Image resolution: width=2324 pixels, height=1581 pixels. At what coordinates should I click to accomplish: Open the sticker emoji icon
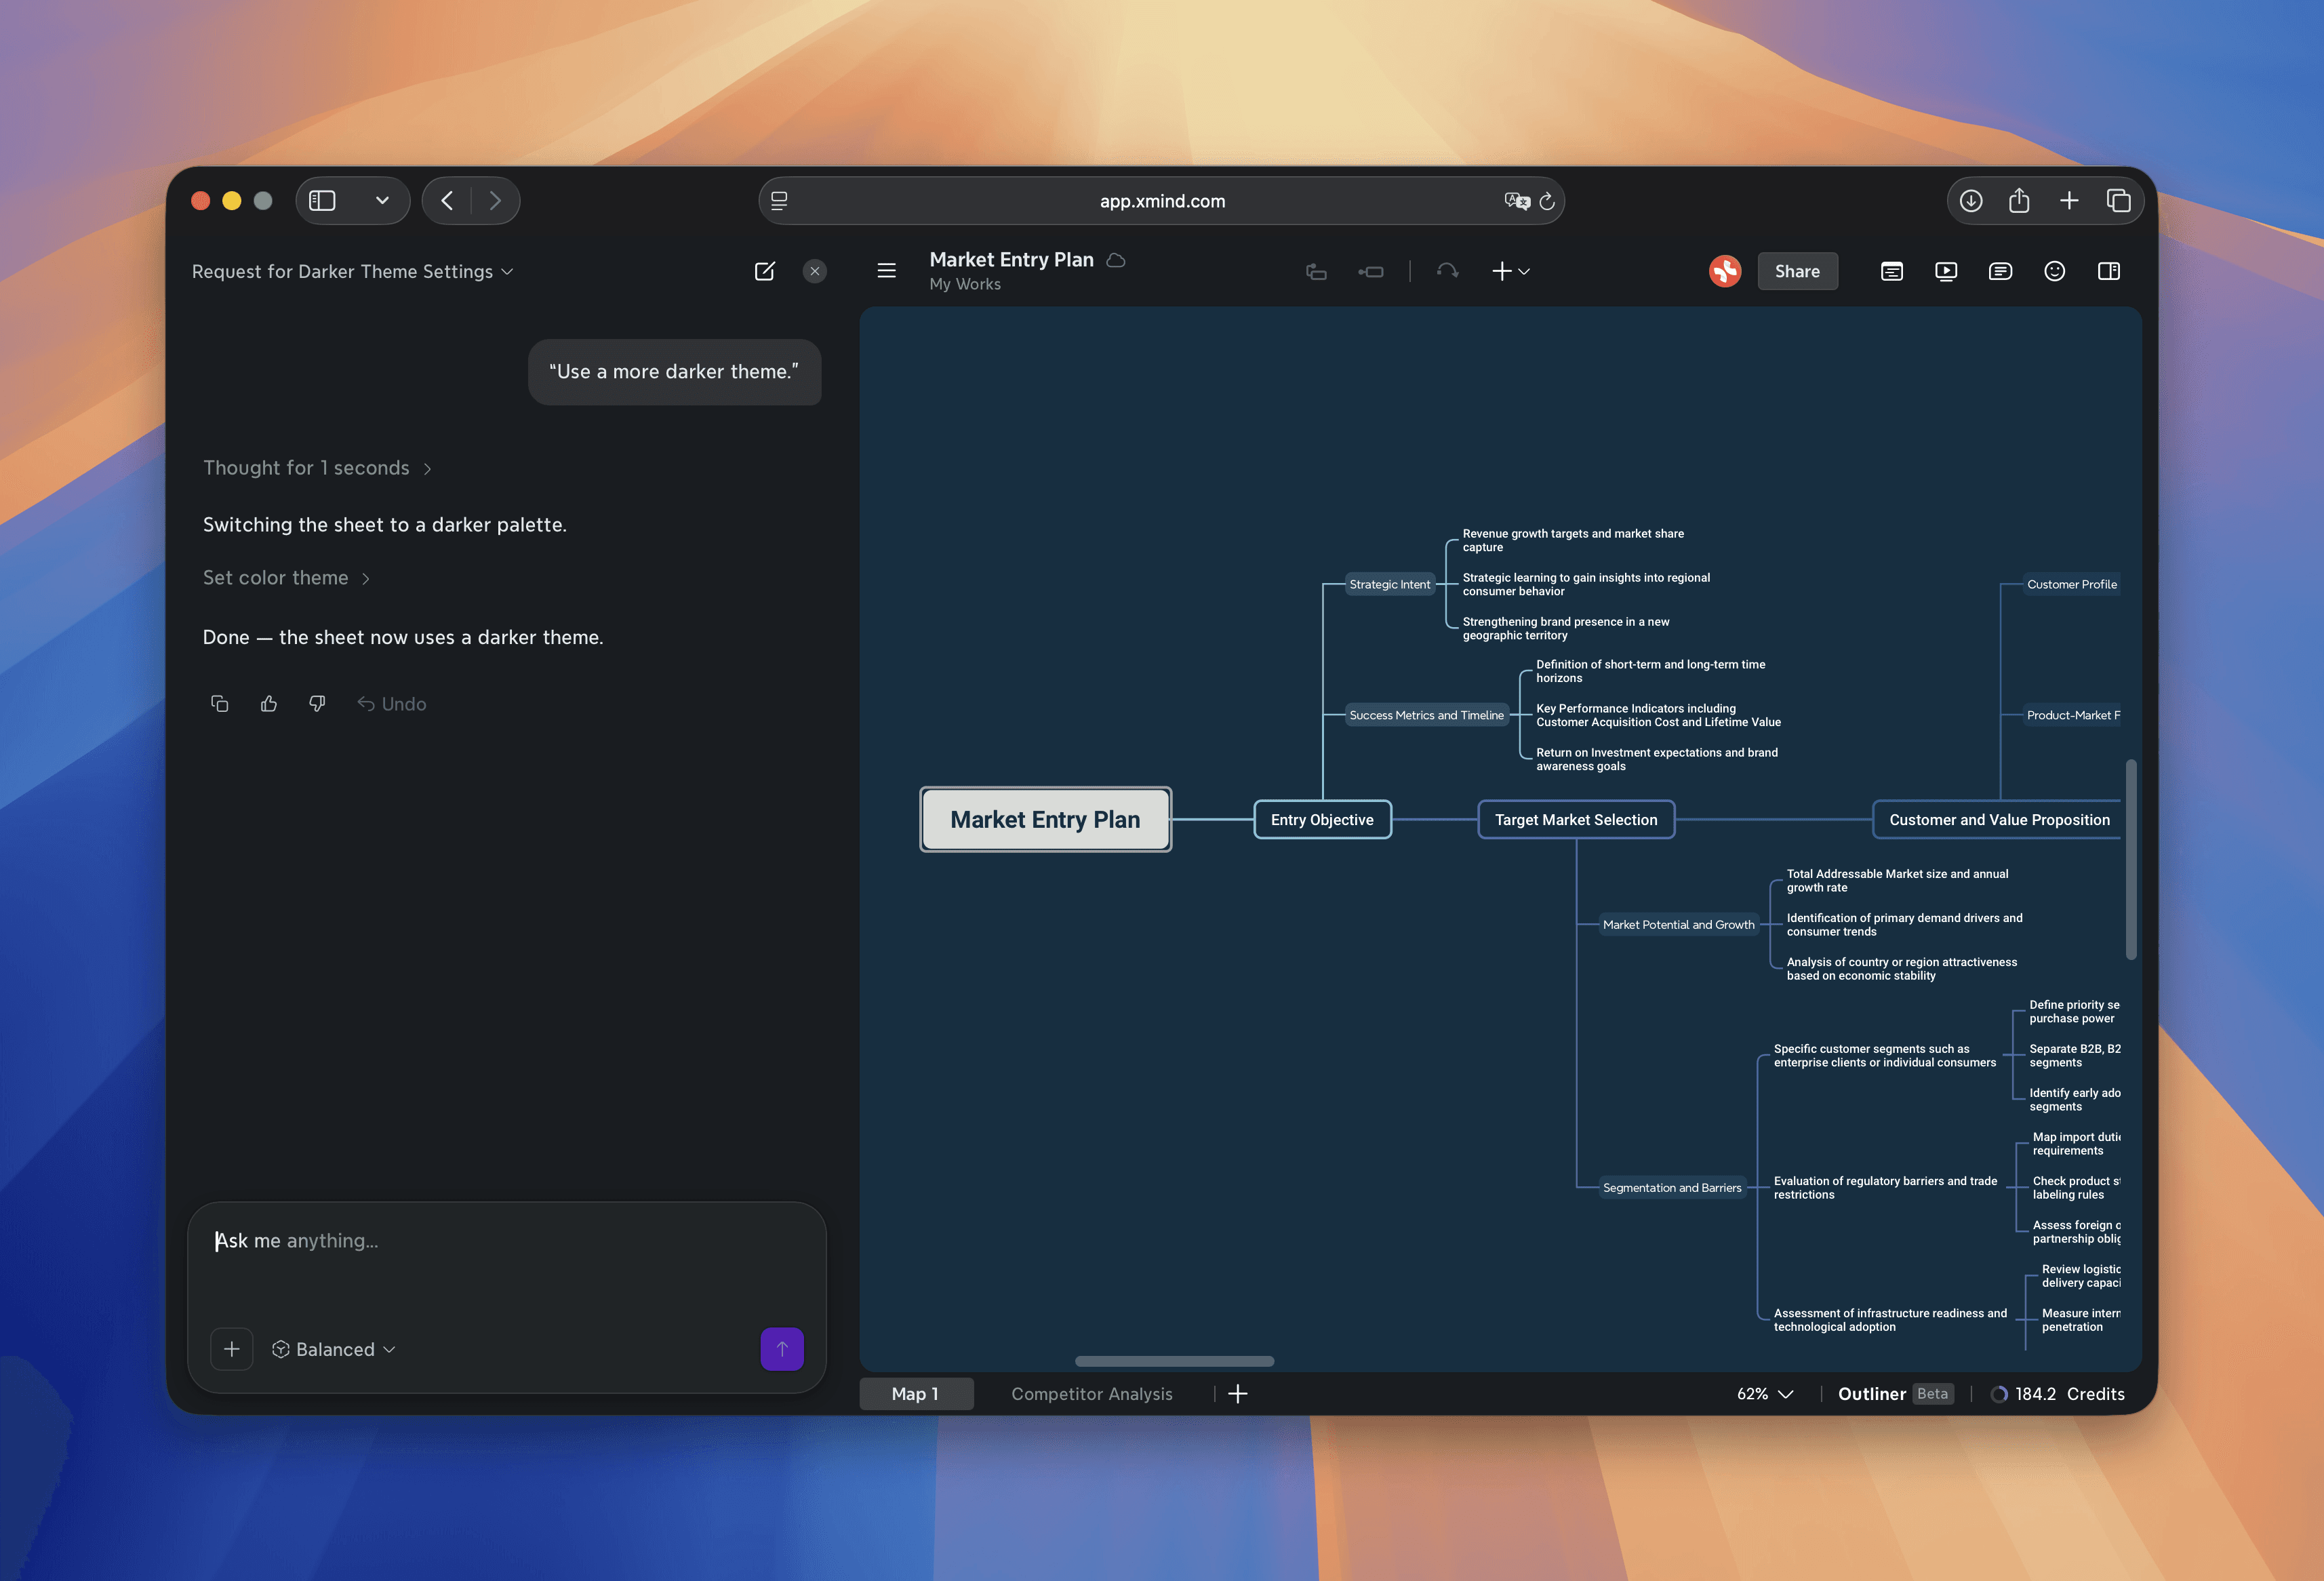click(x=2054, y=271)
